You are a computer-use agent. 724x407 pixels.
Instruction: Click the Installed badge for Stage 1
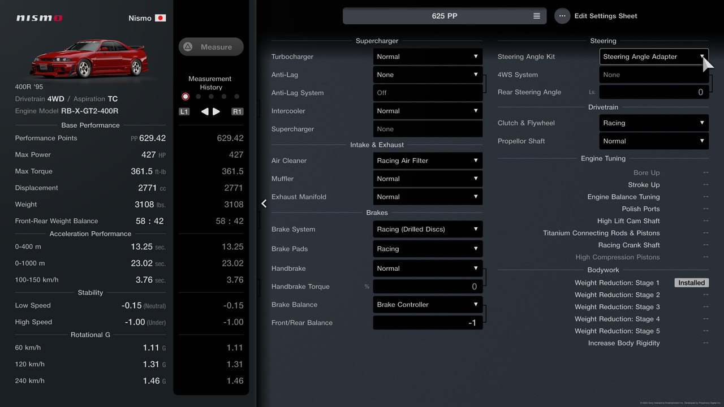coord(691,283)
